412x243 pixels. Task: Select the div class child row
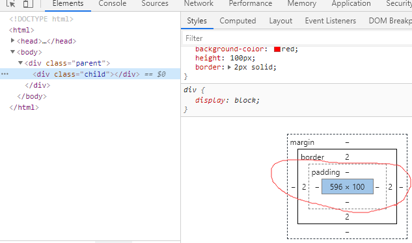click(90, 74)
